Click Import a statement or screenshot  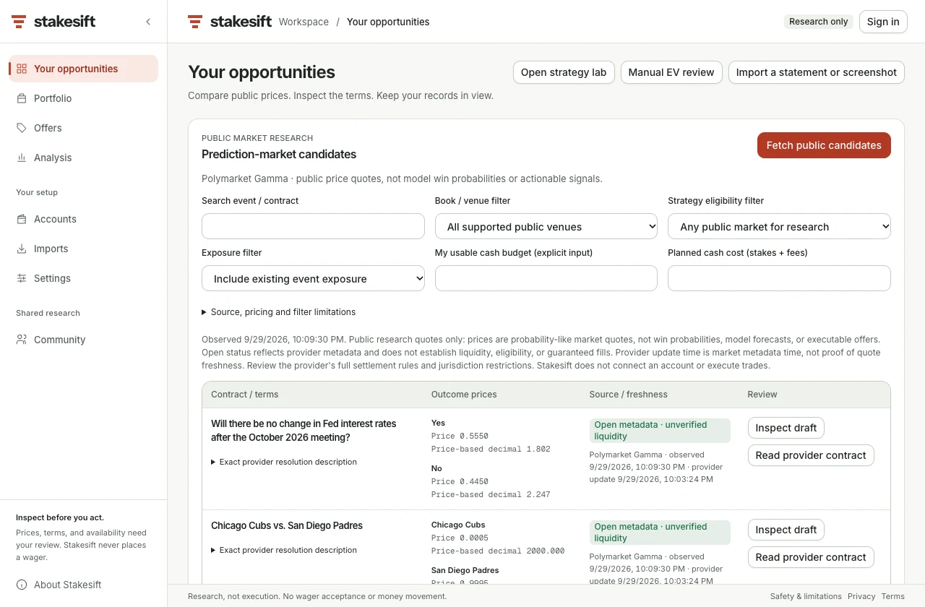(817, 72)
